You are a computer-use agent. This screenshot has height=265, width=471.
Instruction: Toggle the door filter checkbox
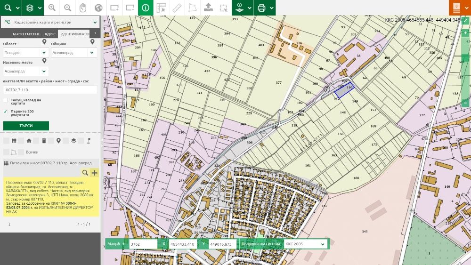coord(36,141)
